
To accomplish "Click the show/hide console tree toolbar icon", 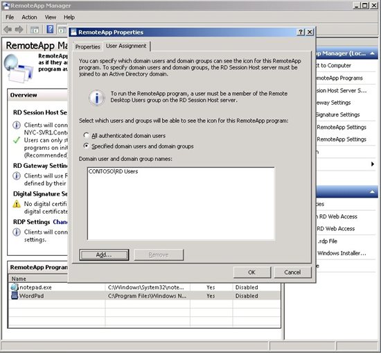I will coord(35,30).
